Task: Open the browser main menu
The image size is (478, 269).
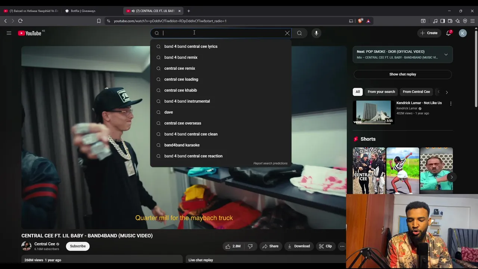Action: click(x=473, y=21)
